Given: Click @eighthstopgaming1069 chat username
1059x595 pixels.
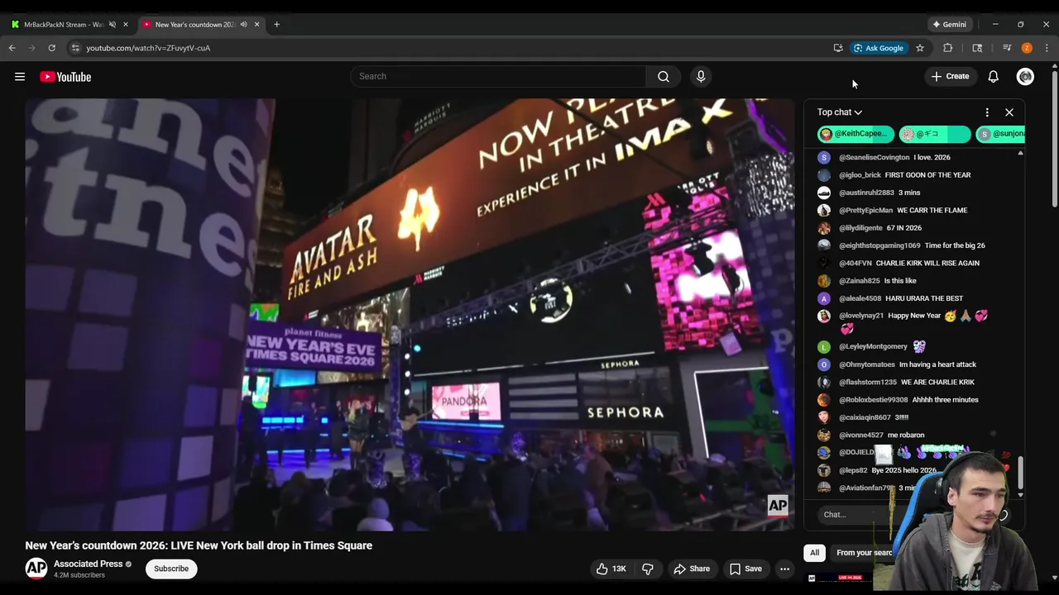Looking at the screenshot, I should (x=879, y=245).
